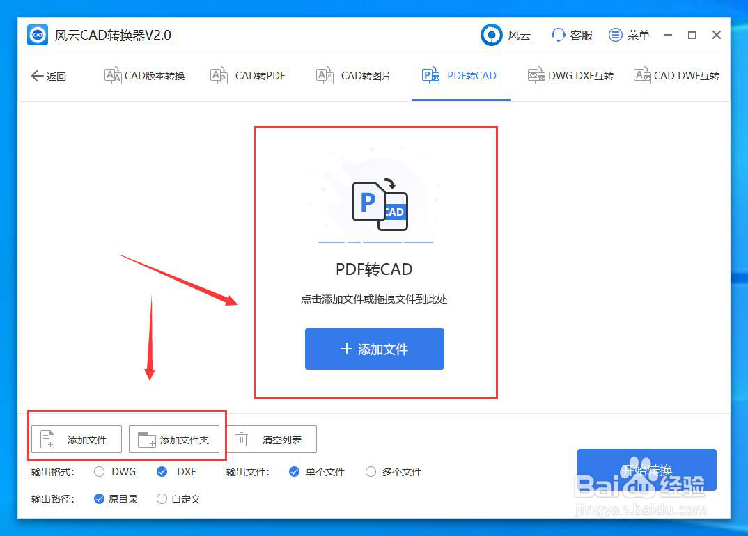
Task: Select the CAD DWF互转 icon
Action: [x=641, y=75]
